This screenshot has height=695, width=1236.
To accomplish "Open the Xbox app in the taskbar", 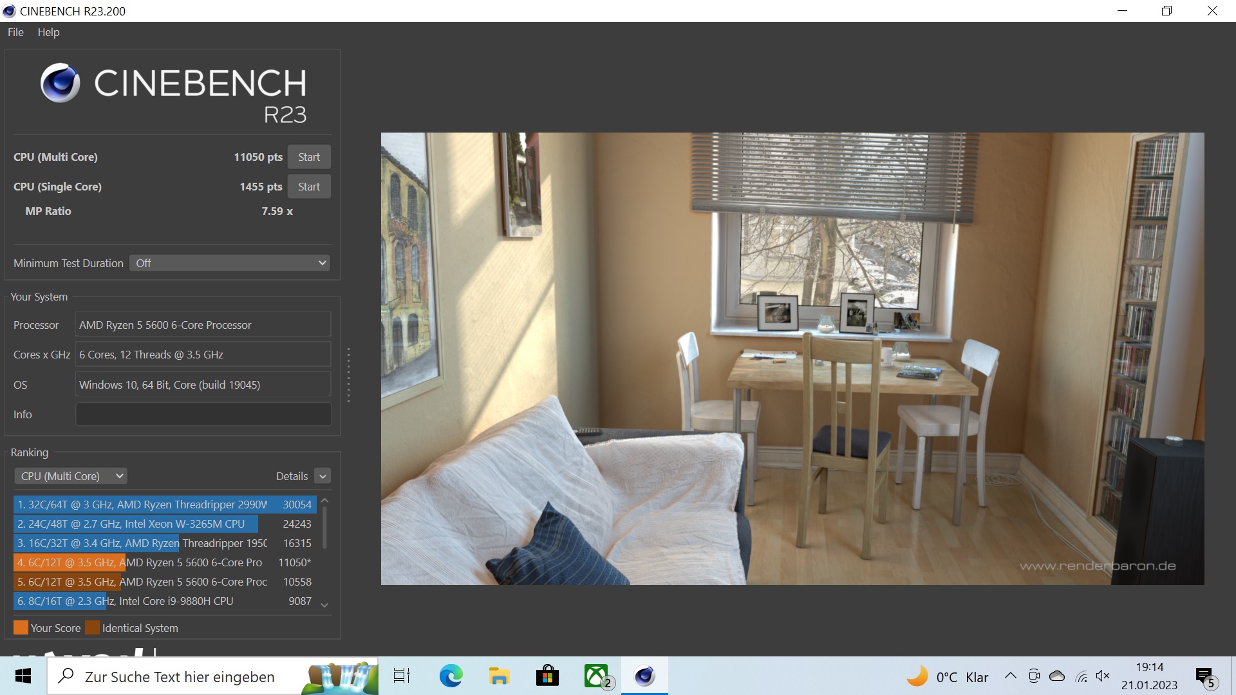I will 597,676.
